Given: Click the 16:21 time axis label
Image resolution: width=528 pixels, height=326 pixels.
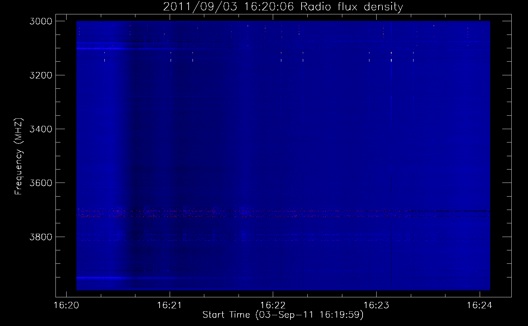Looking at the screenshot, I should coord(170,305).
